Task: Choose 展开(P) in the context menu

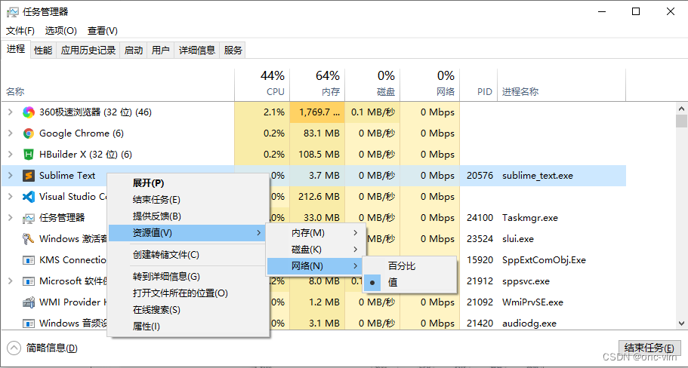Action: pos(188,183)
